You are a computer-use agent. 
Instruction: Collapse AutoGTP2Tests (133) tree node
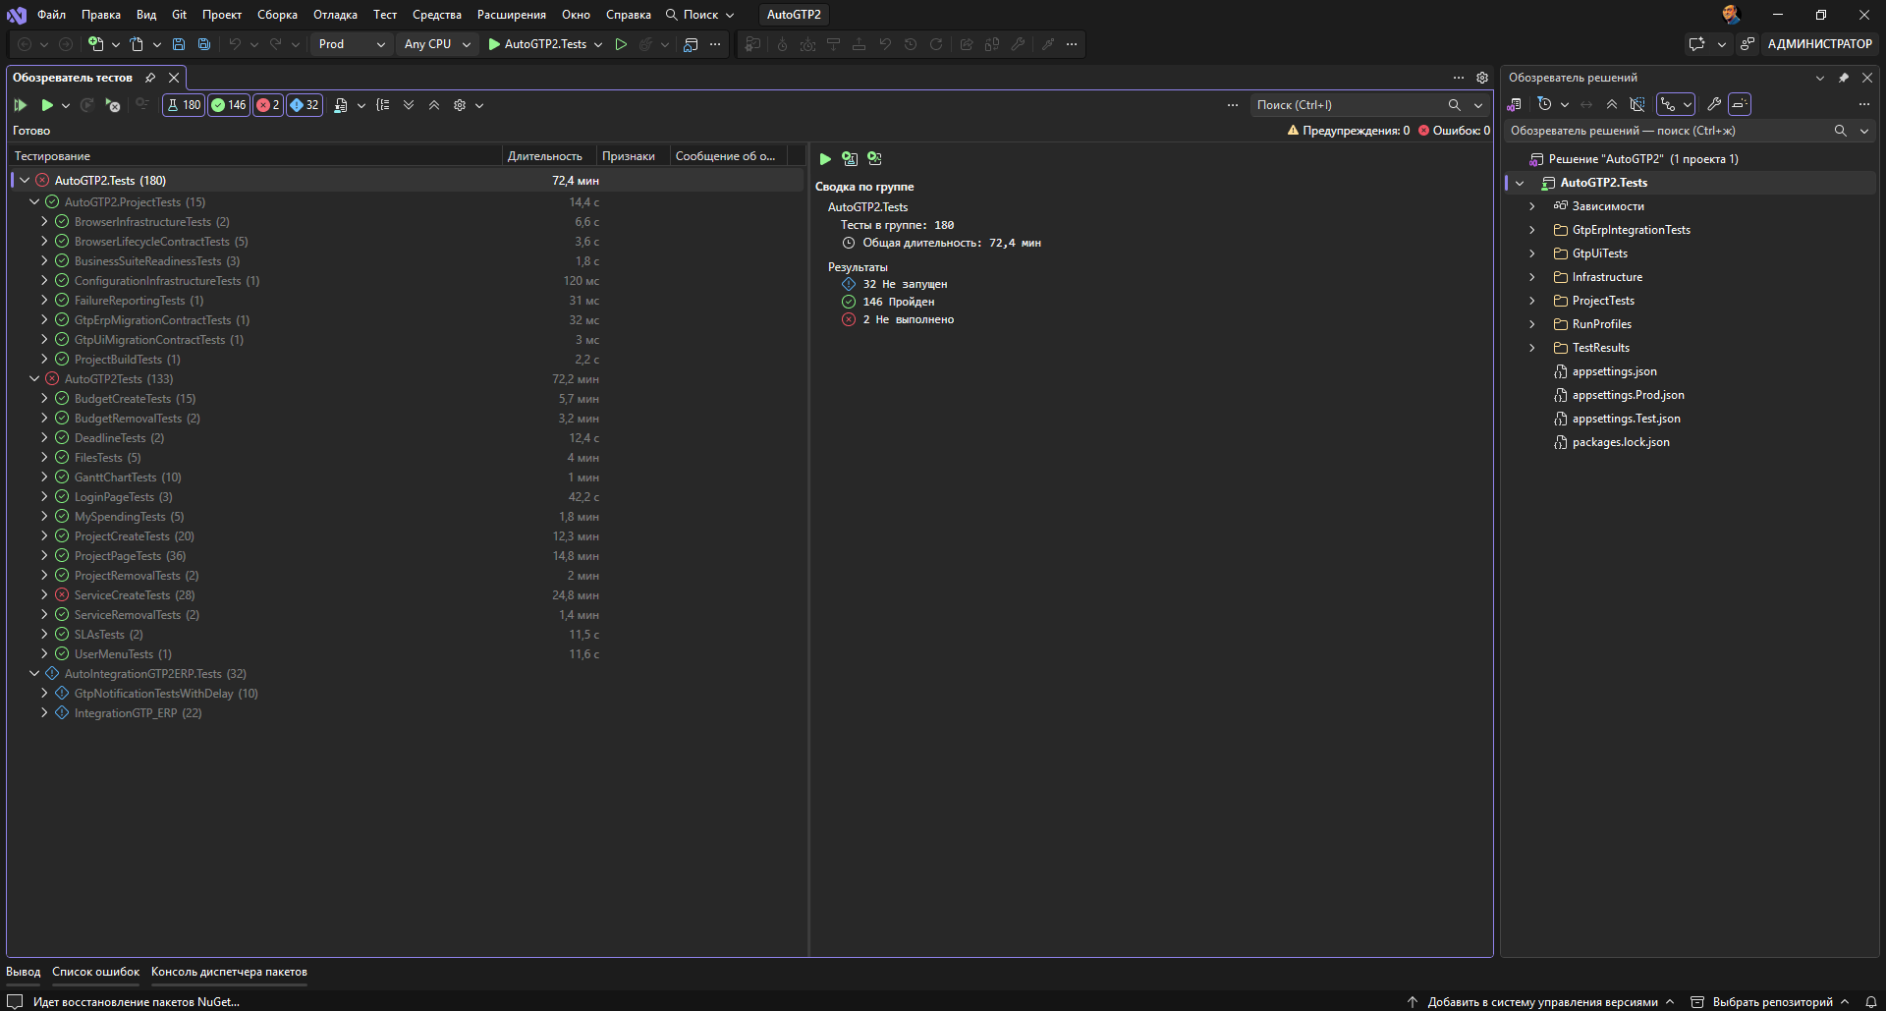click(34, 379)
